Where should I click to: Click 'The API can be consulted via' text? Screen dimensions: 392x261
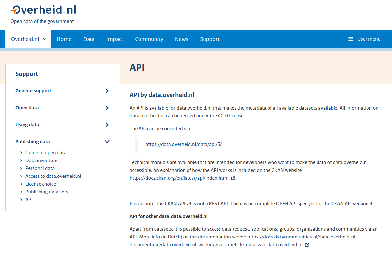click(x=160, y=129)
